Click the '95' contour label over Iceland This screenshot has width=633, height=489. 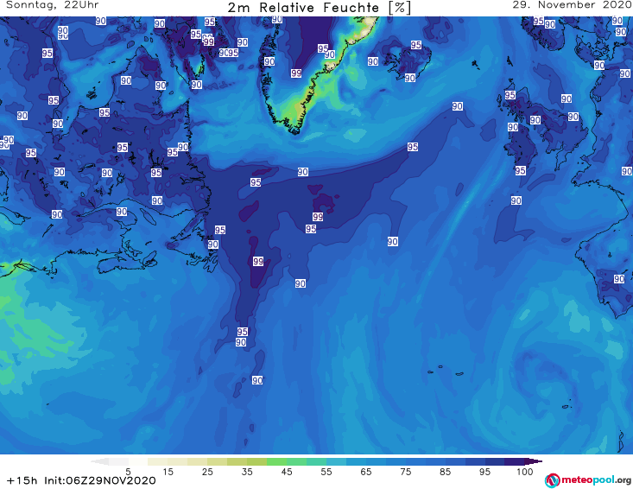[416, 45]
